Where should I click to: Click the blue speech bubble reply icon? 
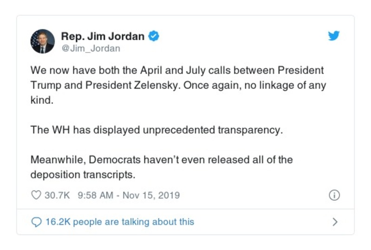tap(36, 222)
